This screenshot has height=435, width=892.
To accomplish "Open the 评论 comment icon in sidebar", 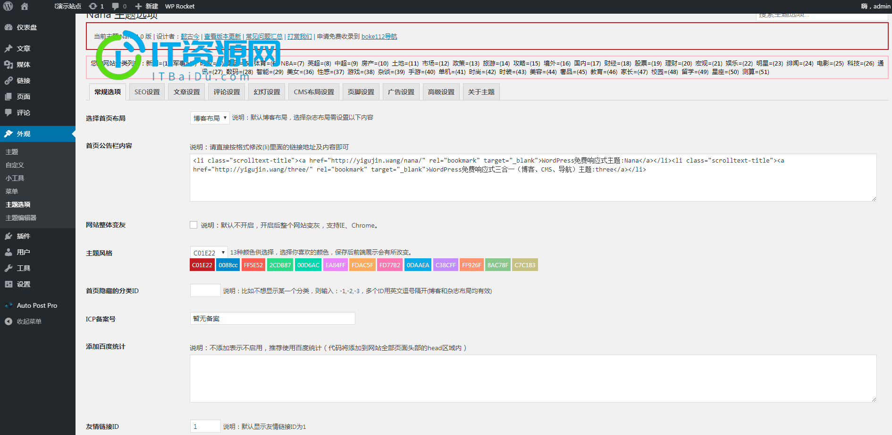I will (8, 113).
